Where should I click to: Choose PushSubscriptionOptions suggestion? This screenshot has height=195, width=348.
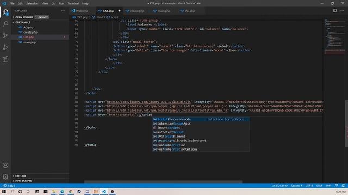(x=201, y=149)
